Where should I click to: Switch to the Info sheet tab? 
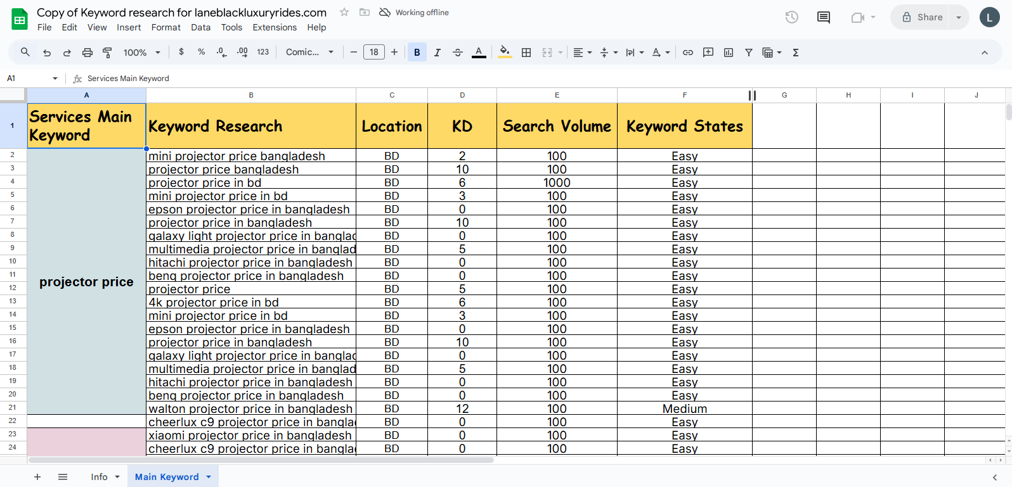tap(99, 477)
